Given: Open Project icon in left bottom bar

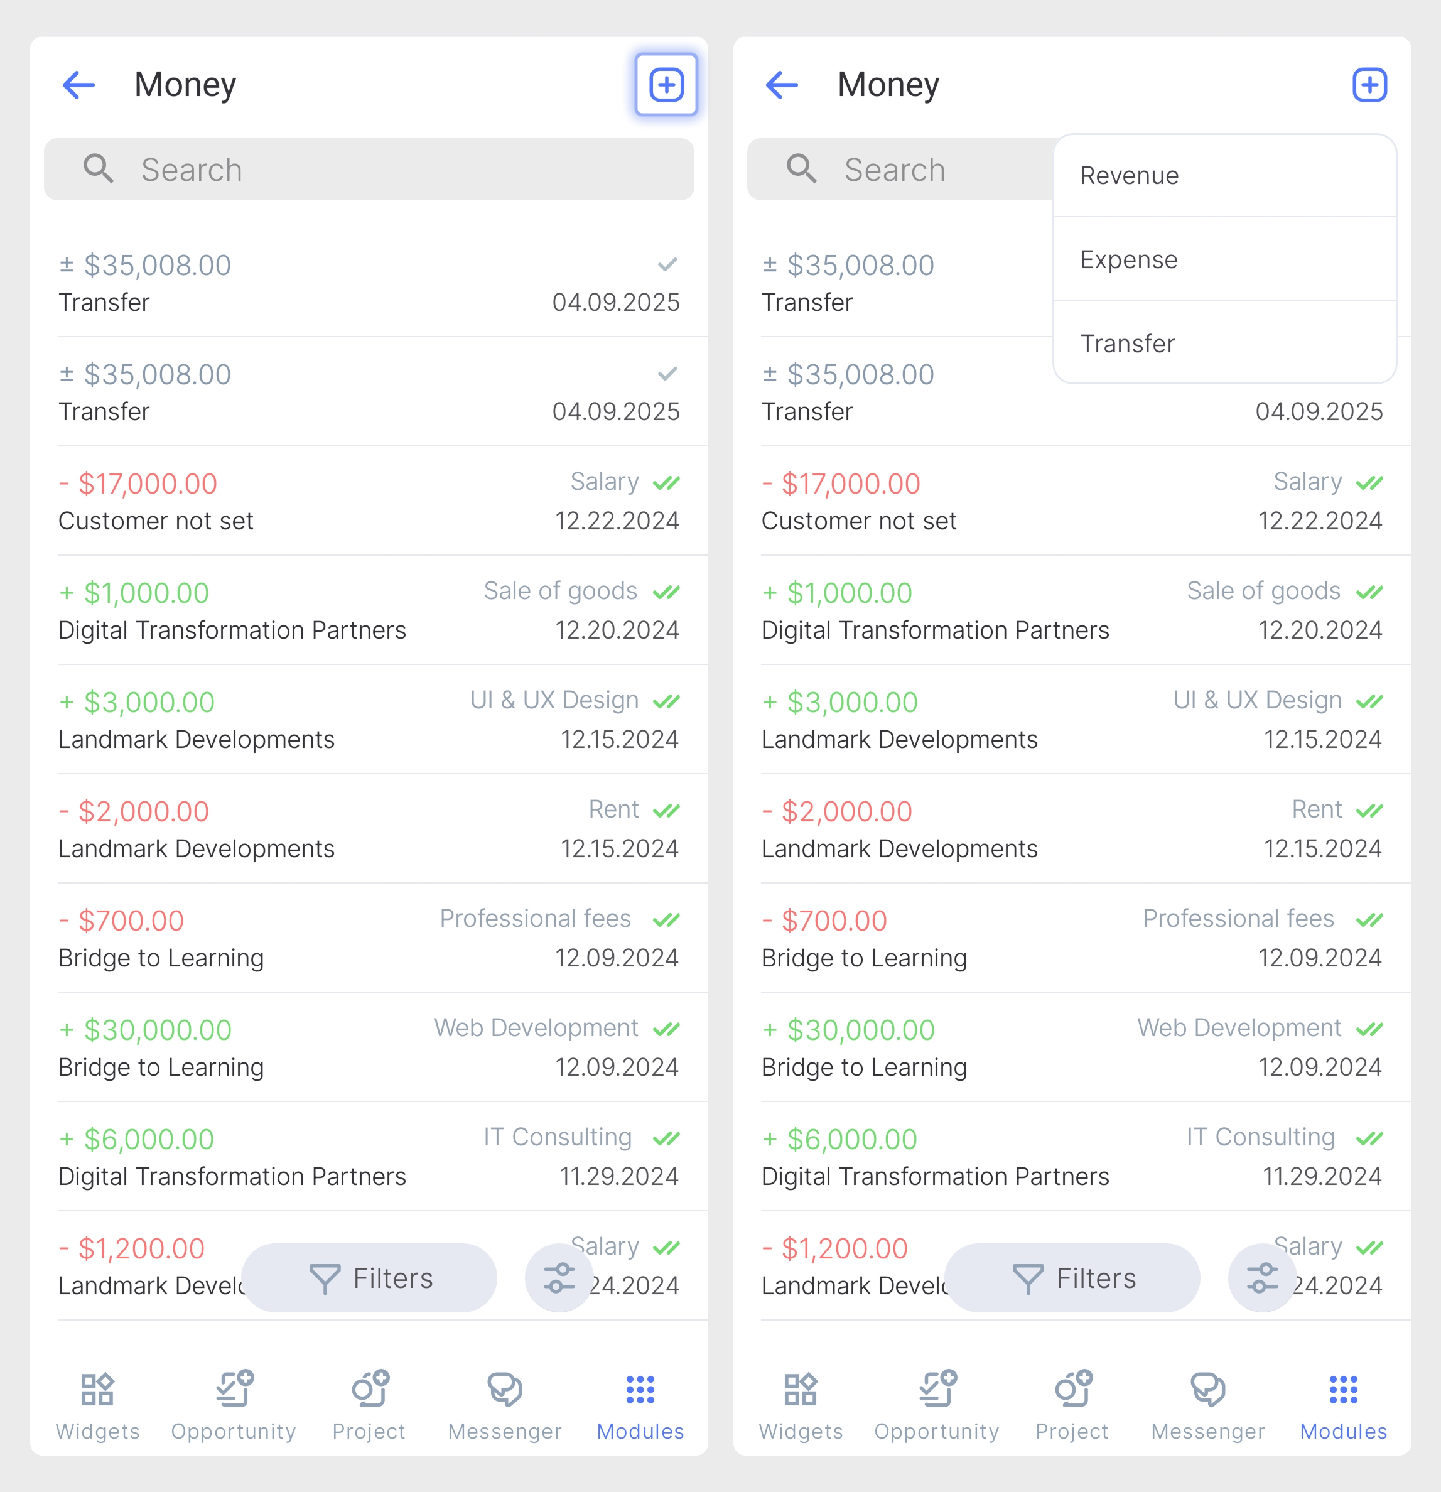Looking at the screenshot, I should [370, 1388].
